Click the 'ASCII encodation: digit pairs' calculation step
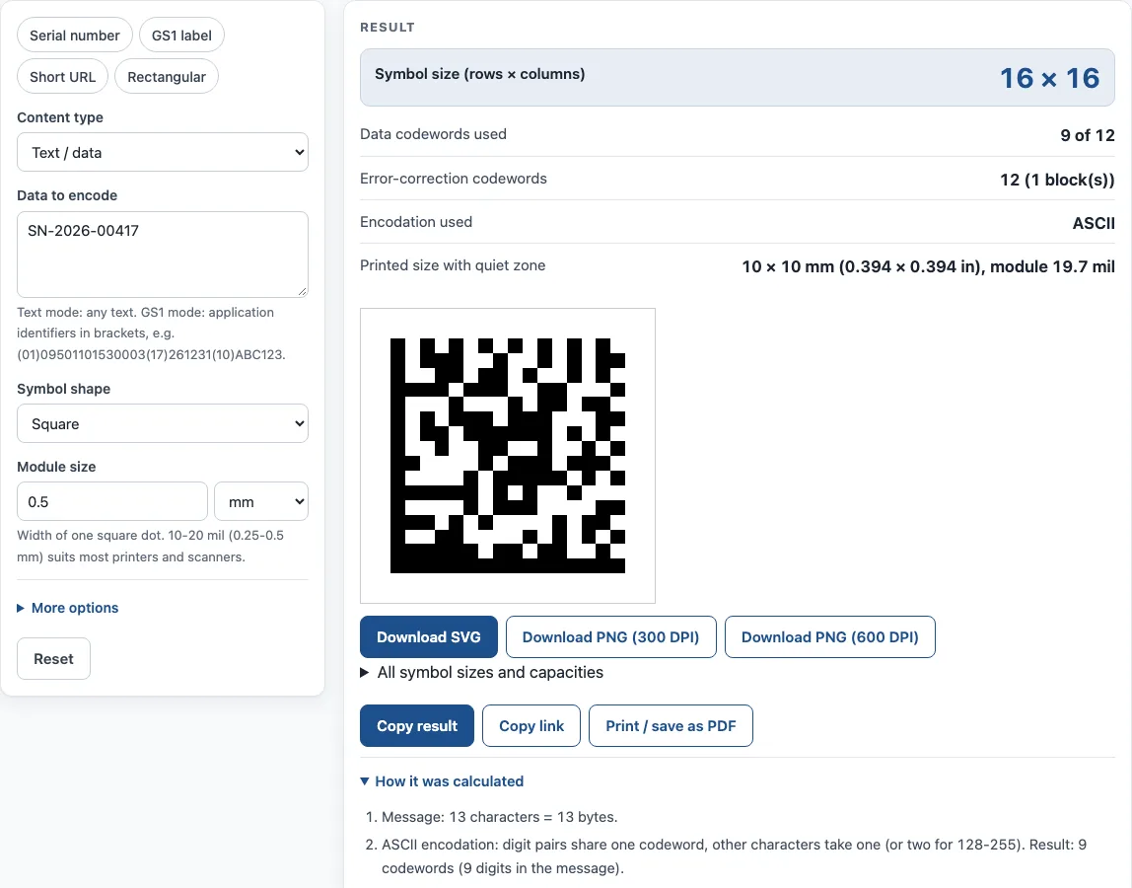The height and width of the screenshot is (888, 1132). (x=735, y=856)
